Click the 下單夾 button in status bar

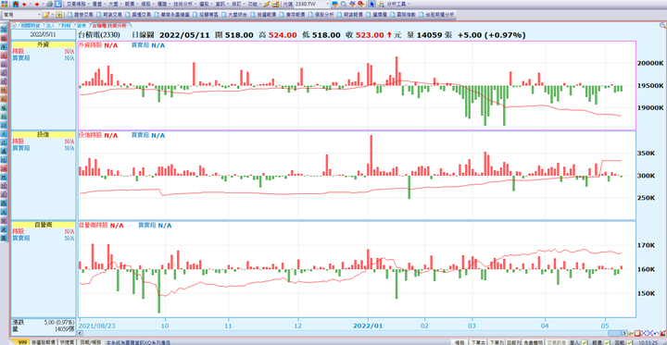pos(478,342)
